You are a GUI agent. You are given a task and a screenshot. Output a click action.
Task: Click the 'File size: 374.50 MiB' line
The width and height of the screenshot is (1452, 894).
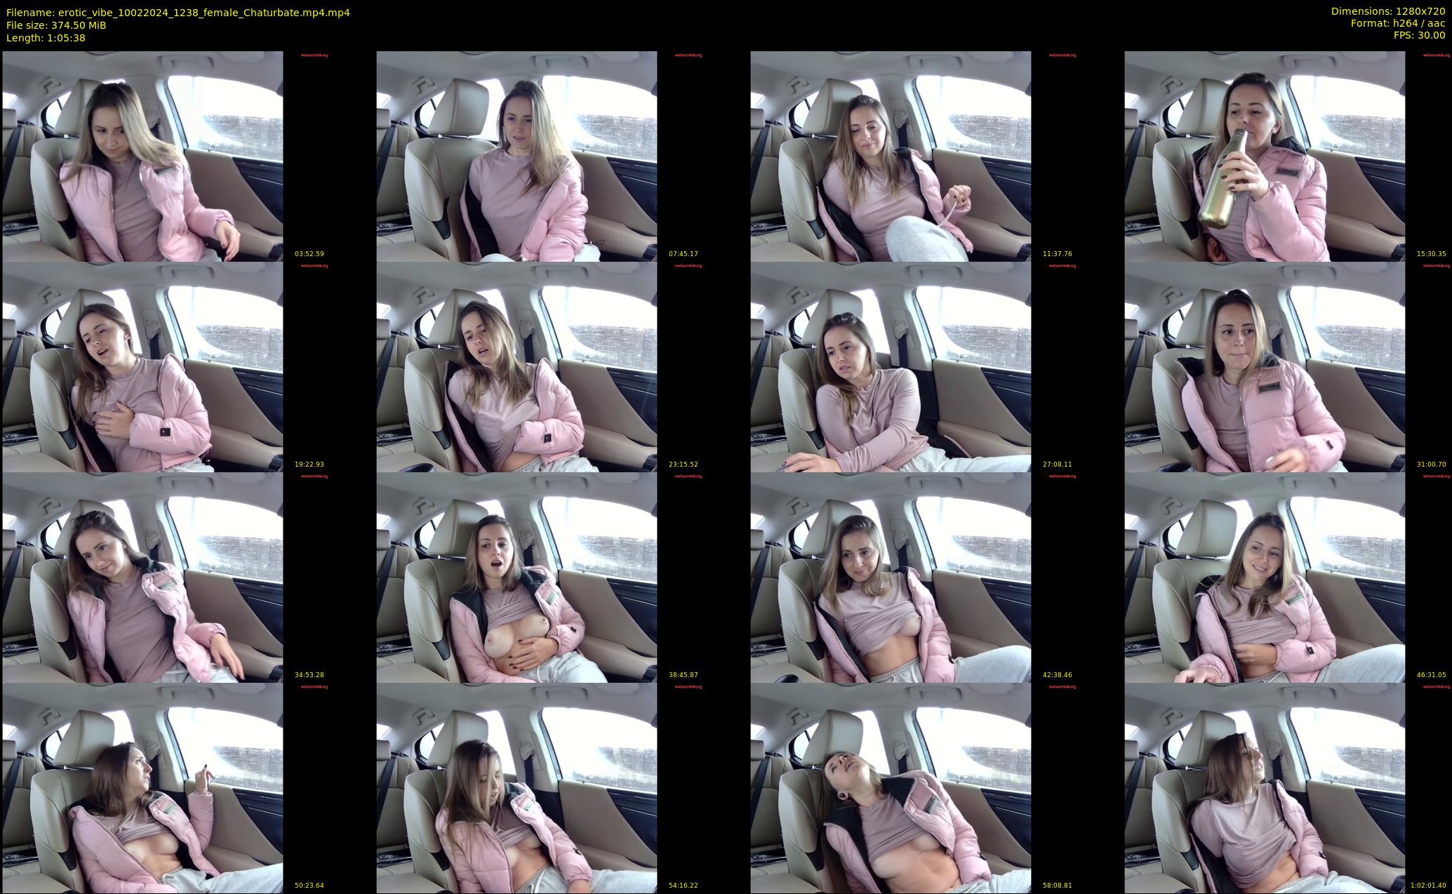tap(56, 25)
